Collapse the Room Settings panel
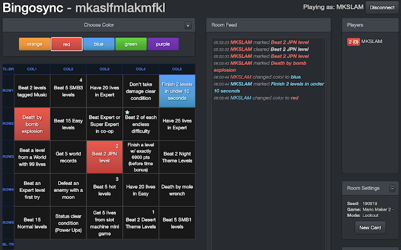 (x=392, y=187)
